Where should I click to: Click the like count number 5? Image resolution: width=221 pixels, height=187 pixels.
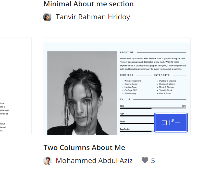click(x=153, y=161)
